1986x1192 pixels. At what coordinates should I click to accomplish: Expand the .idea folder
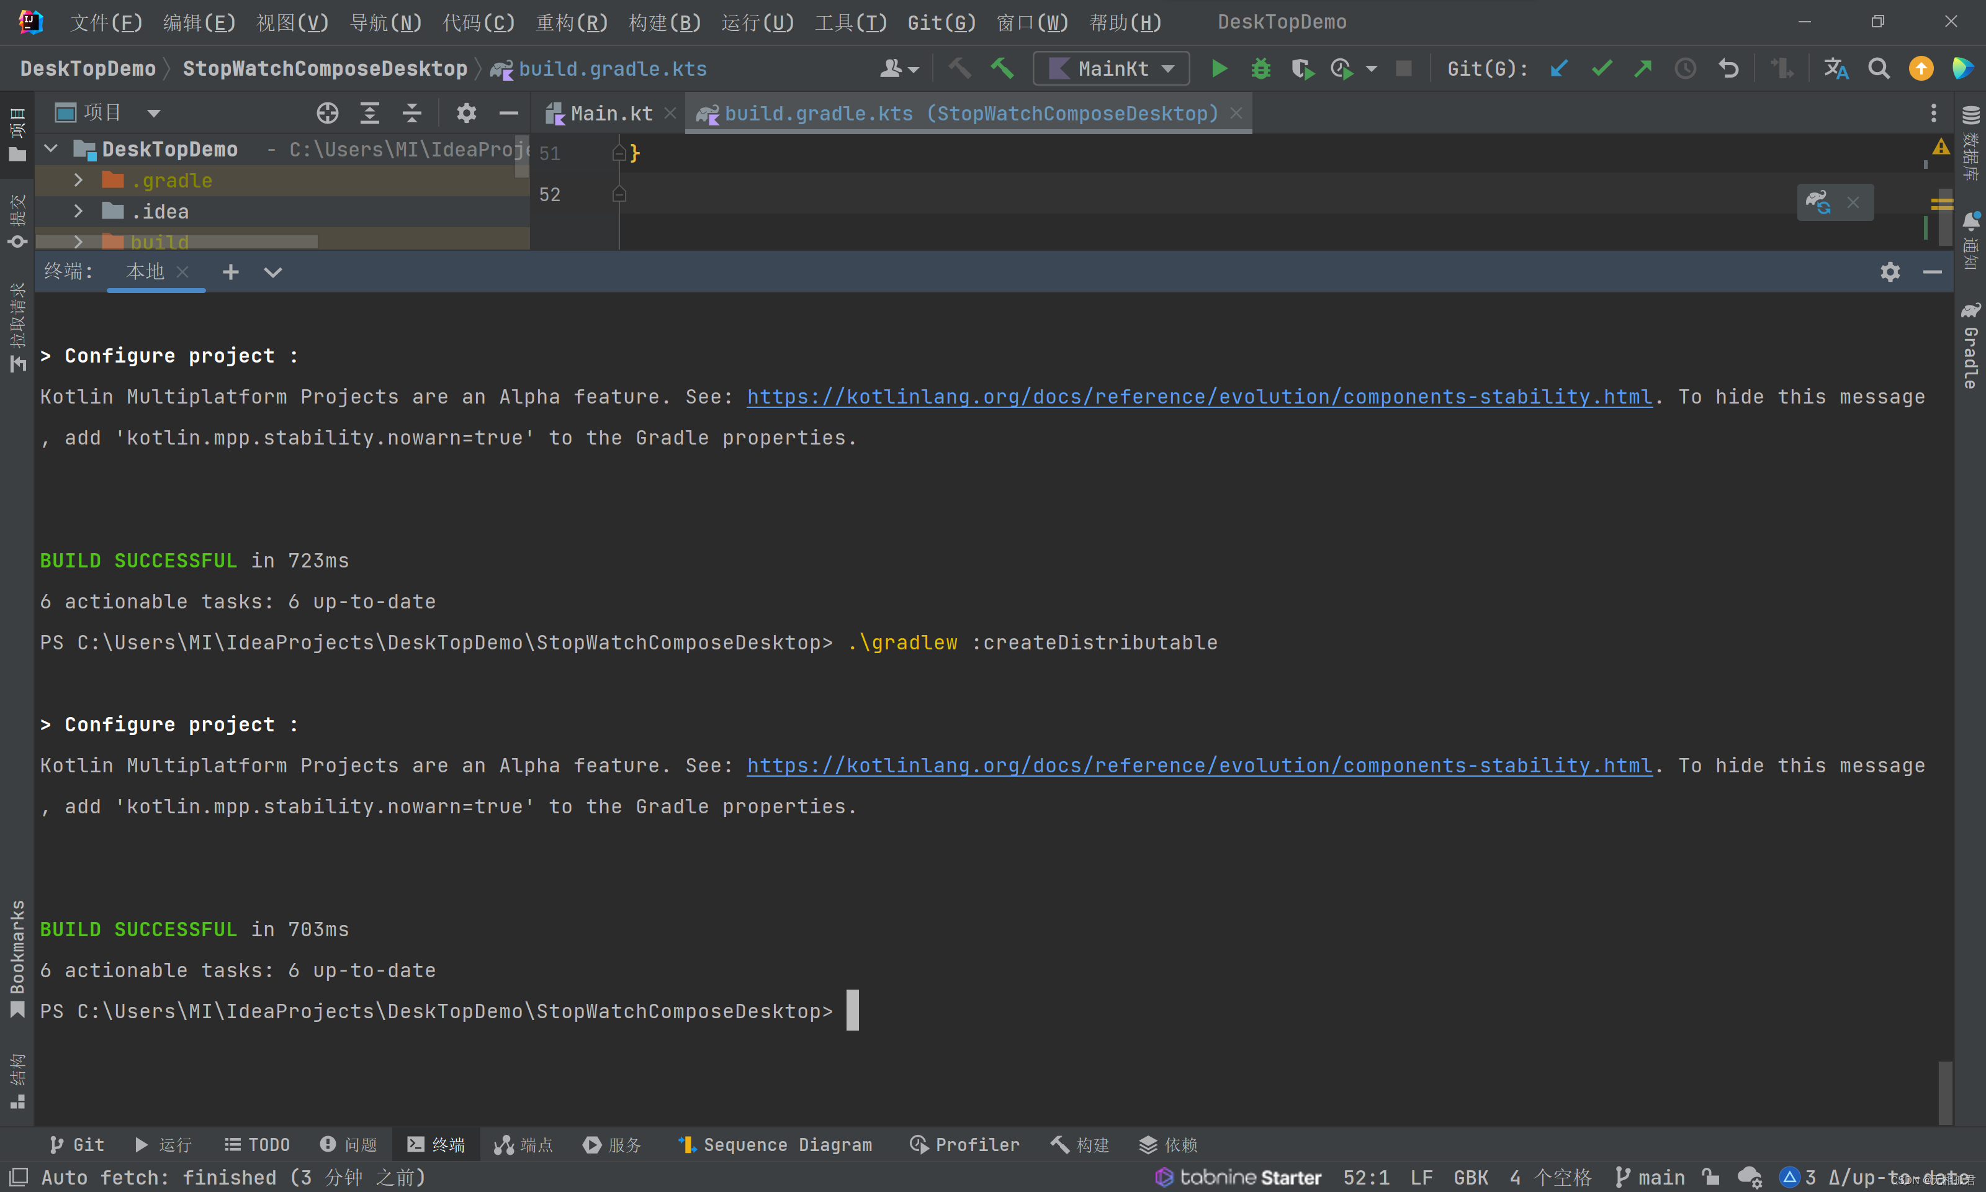click(x=78, y=211)
